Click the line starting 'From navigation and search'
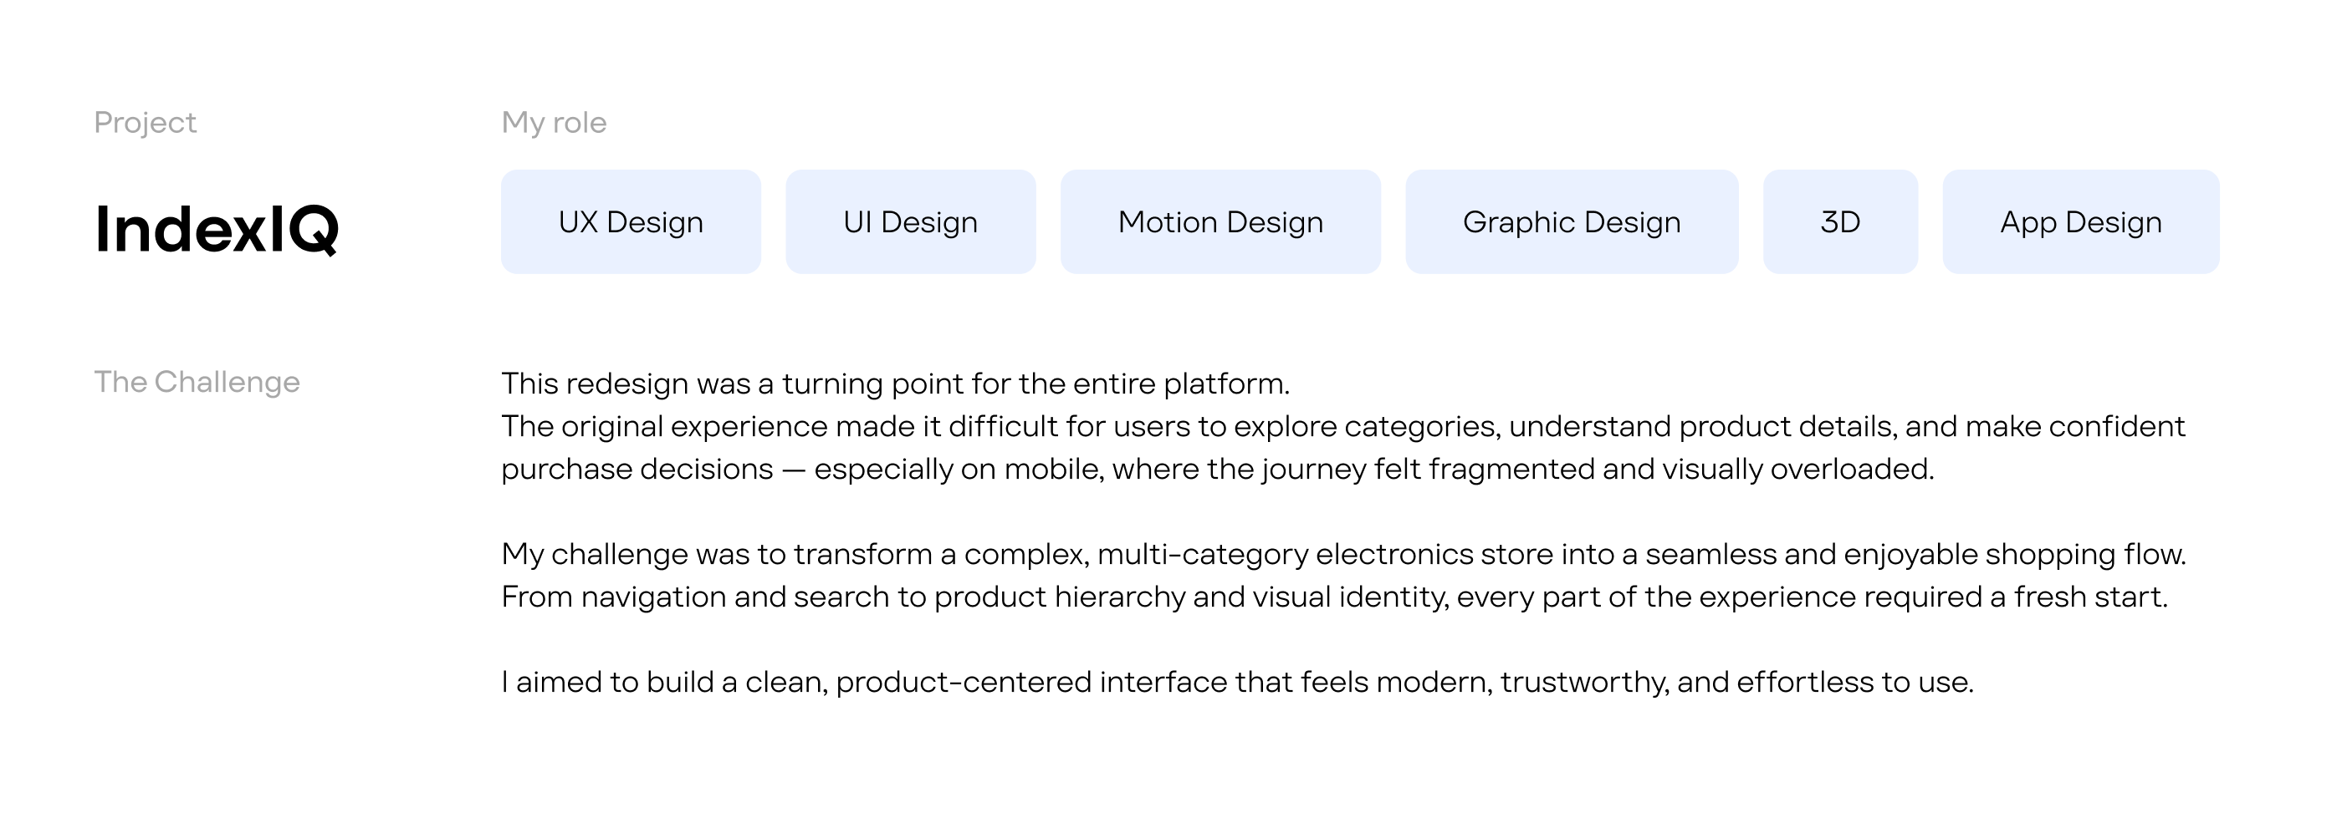Viewport: 2342px width, 818px height. click(x=1334, y=597)
